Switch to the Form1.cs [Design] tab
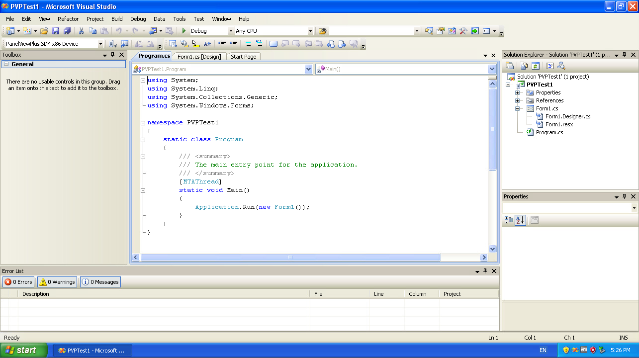This screenshot has width=639, height=358. [199, 57]
